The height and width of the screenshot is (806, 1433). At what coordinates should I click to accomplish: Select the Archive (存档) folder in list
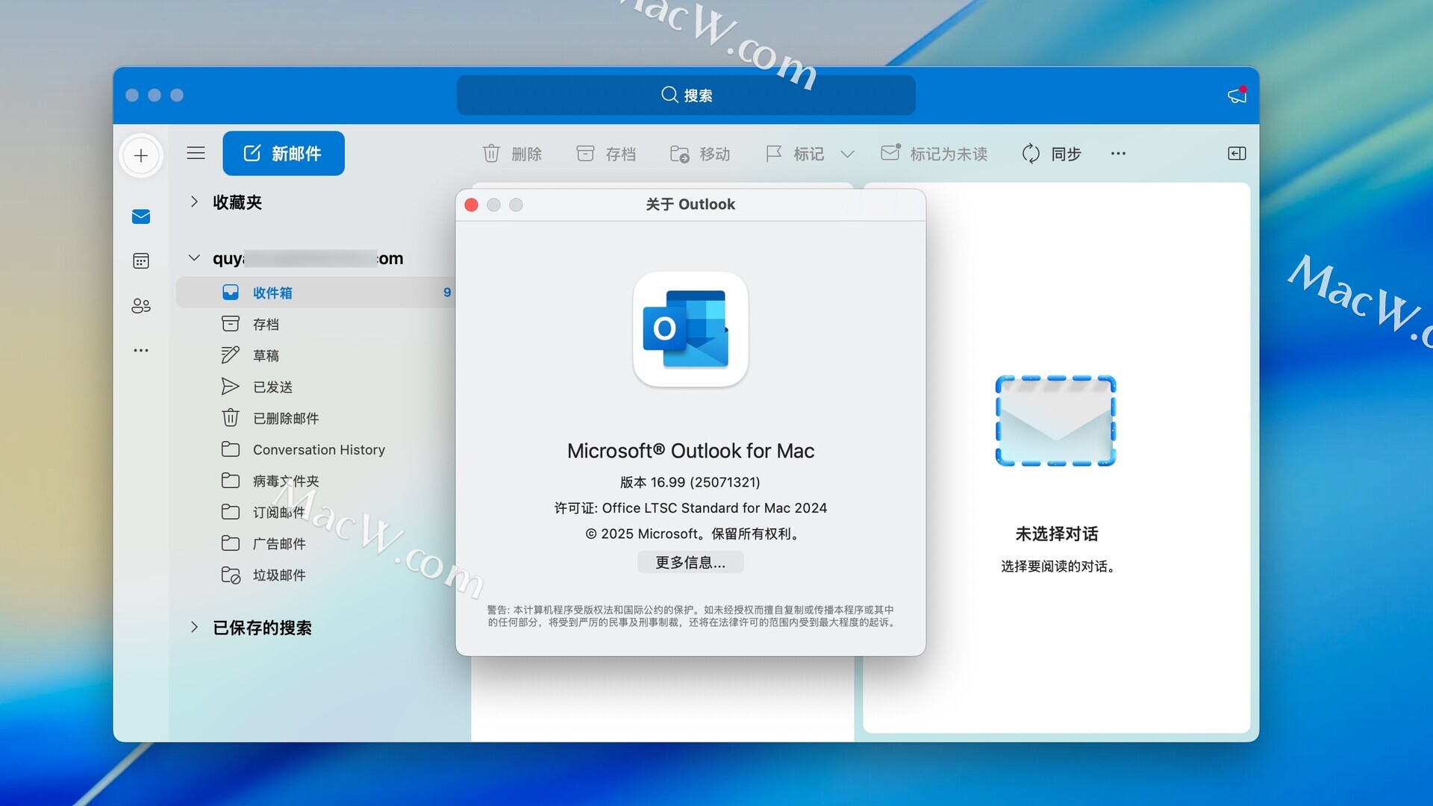(x=316, y=324)
